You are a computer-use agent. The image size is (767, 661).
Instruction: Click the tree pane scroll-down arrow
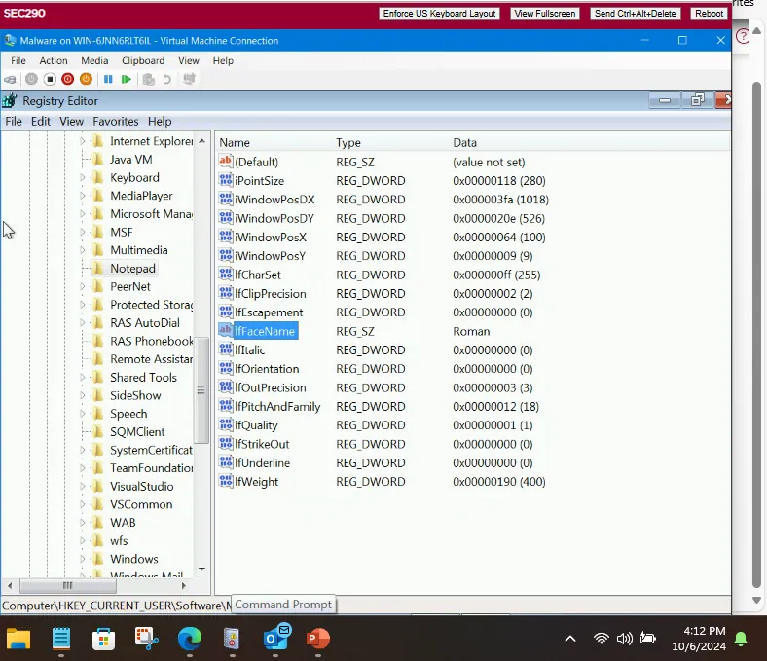[x=202, y=569]
